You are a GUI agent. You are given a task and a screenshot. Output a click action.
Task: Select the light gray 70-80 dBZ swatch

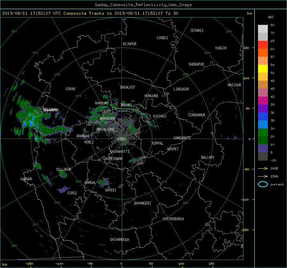[263, 29]
